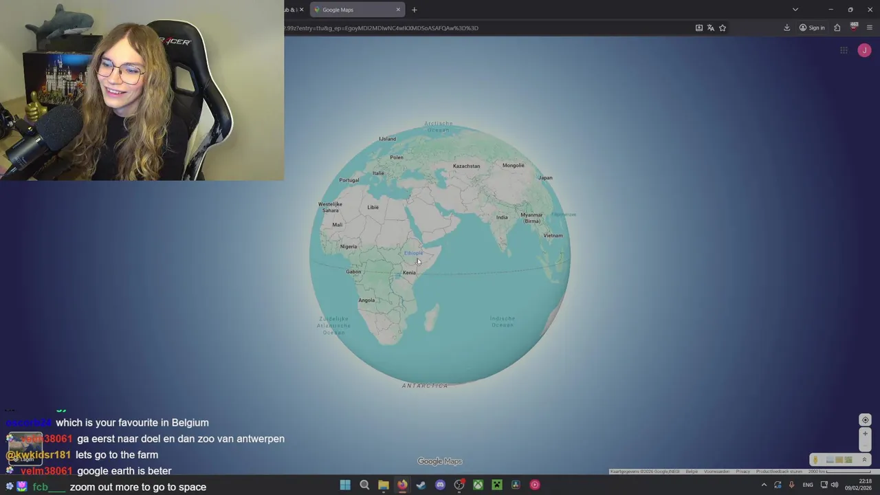Viewport: 880px width, 495px height.
Task: Open the Windows Start menu
Action: tap(345, 485)
